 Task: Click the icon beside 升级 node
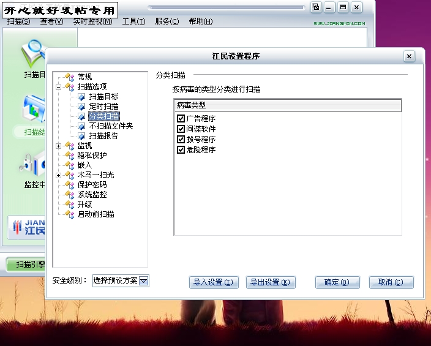click(x=70, y=205)
